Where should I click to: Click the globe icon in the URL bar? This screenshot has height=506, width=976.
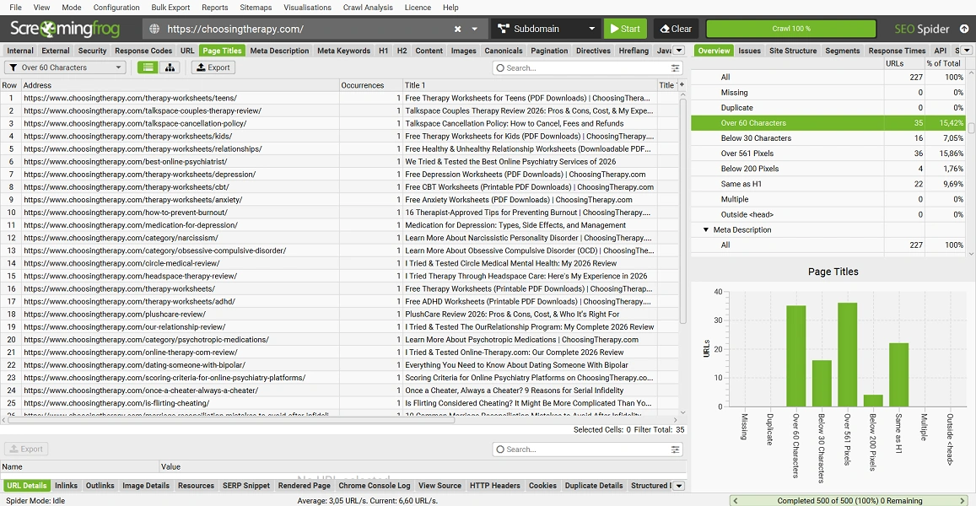[154, 29]
